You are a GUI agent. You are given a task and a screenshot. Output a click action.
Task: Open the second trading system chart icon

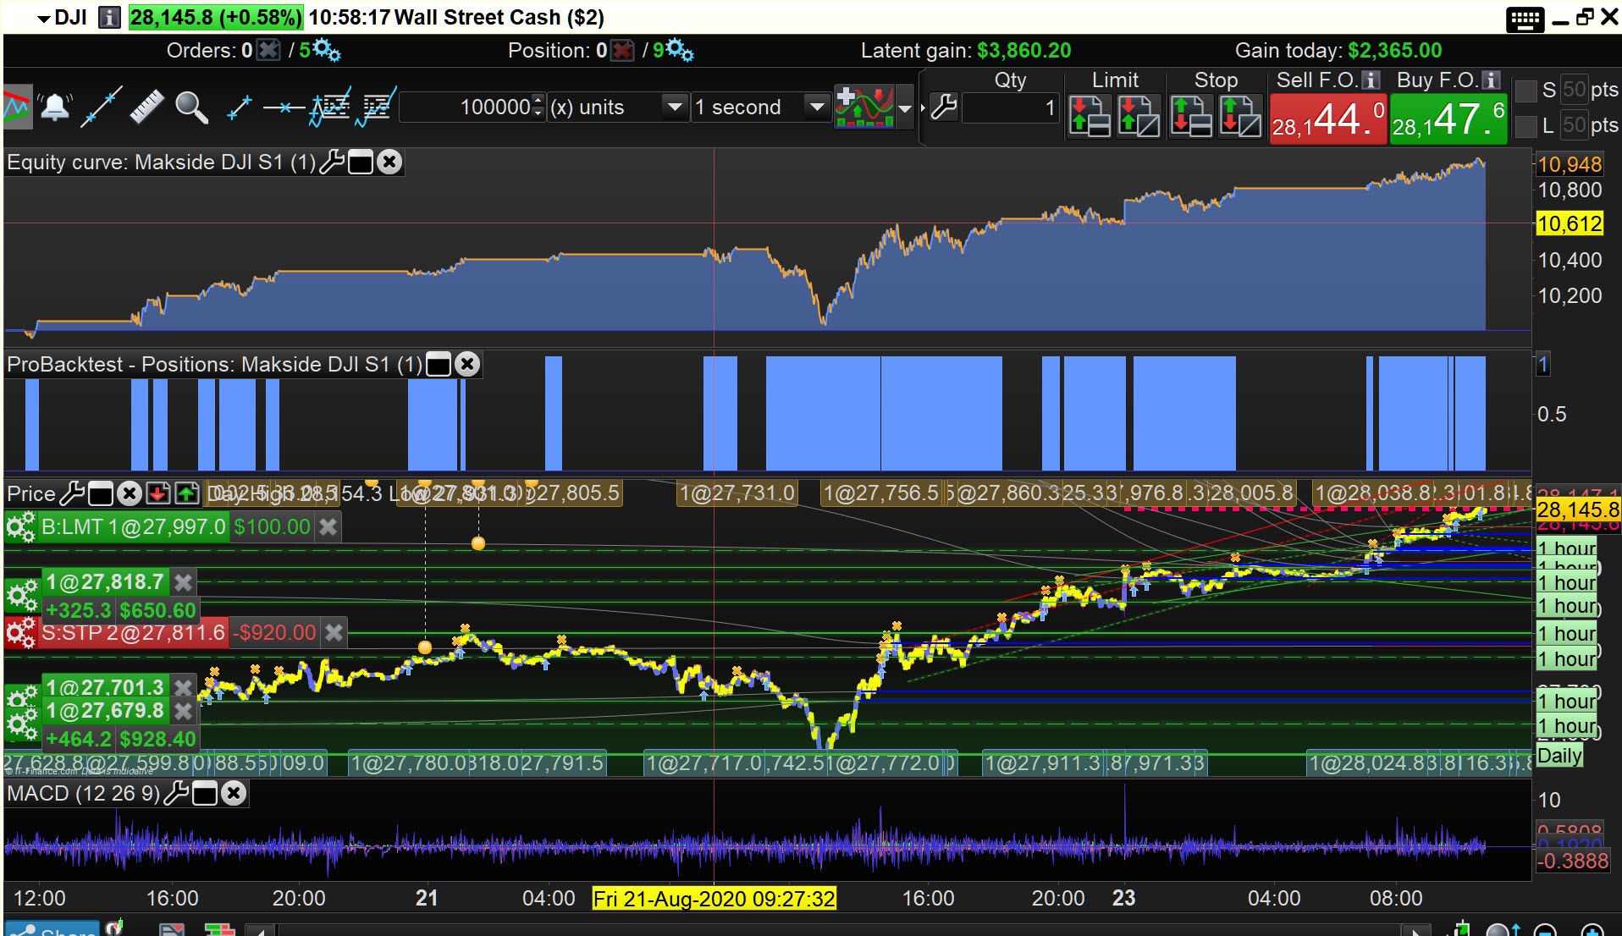(x=377, y=107)
